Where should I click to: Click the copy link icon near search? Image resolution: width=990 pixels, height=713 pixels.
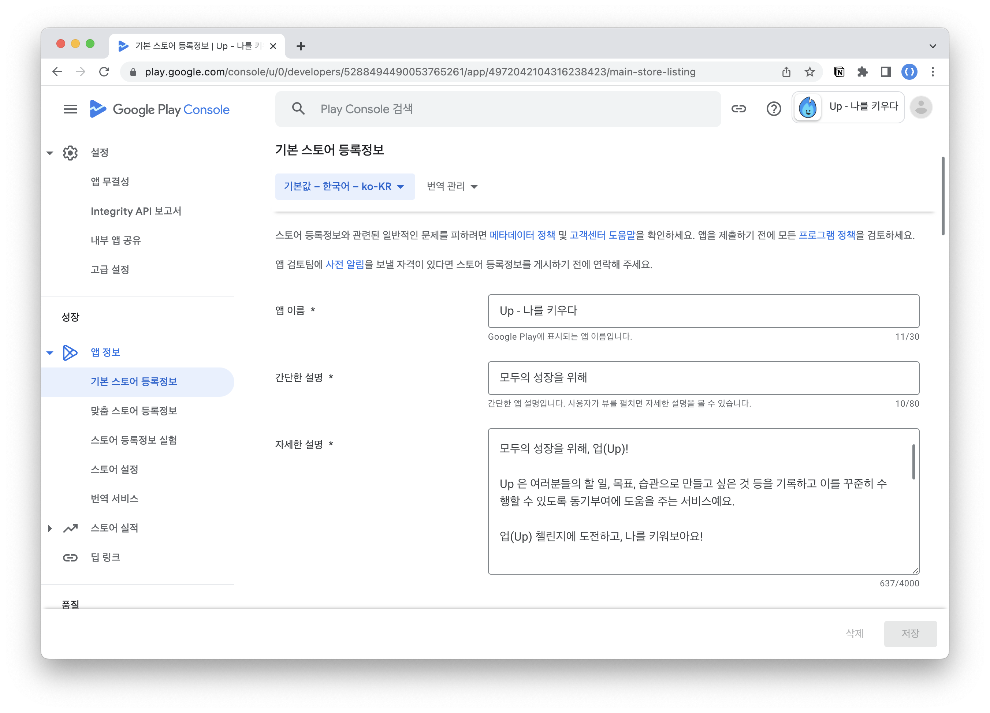(x=738, y=109)
